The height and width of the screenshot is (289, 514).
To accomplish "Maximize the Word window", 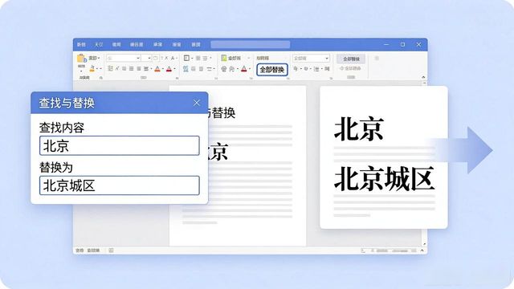I will (x=402, y=45).
